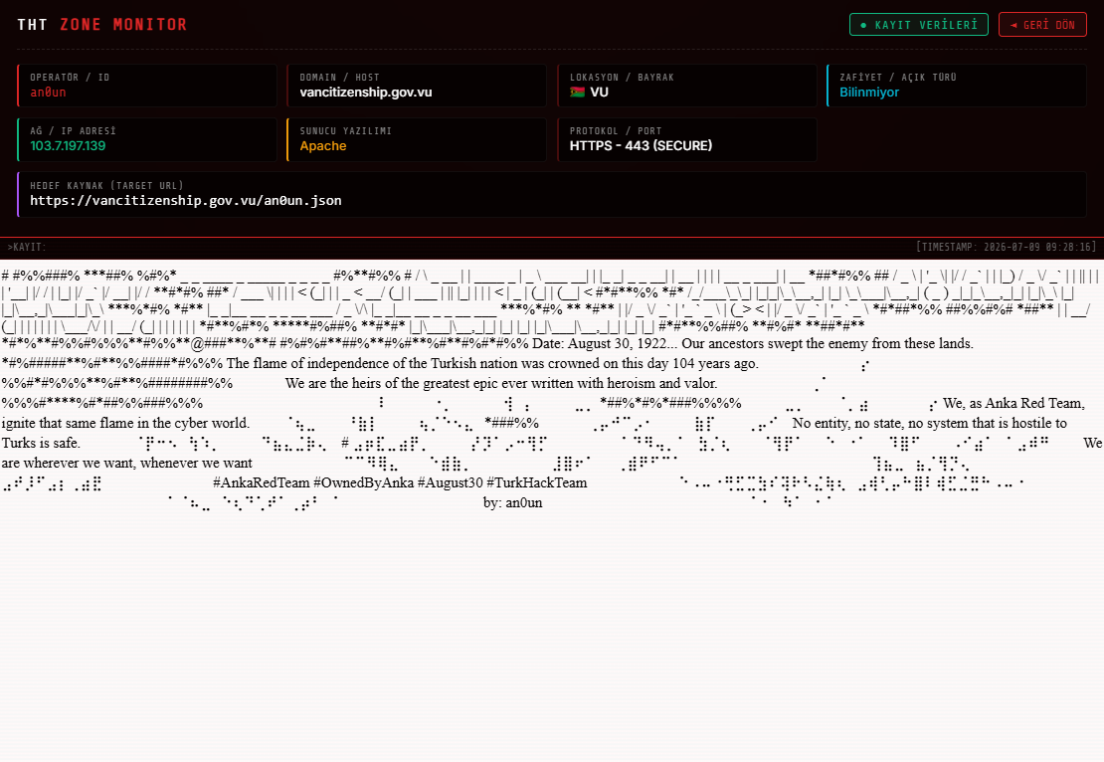1104x762 pixels.
Task: Click the >KAYIT: record label
Action: [27, 247]
